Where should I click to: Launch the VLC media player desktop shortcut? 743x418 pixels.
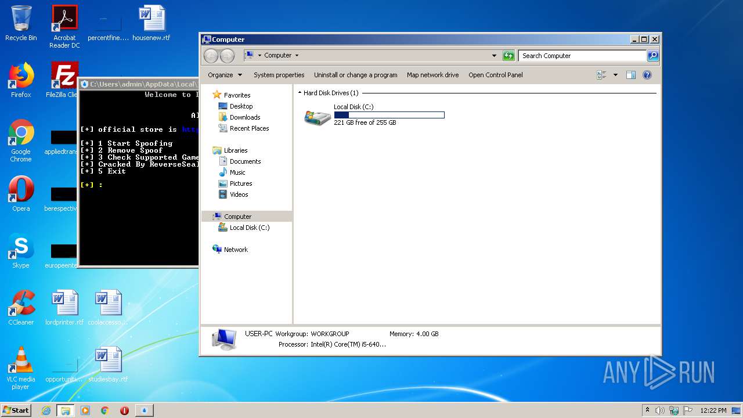click(x=21, y=368)
